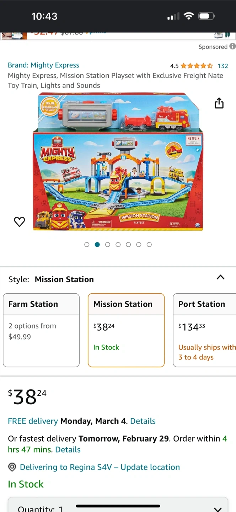The width and height of the screenshot is (236, 512).
Task: Open Details link for free delivery
Action: coord(143,421)
